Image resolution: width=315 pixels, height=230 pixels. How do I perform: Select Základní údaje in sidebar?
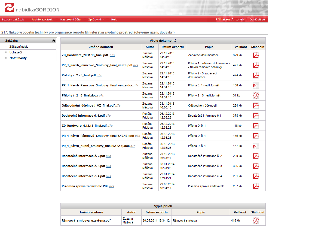point(19,47)
